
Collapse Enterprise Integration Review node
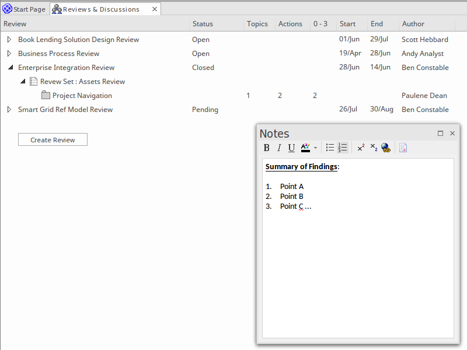pos(9,68)
